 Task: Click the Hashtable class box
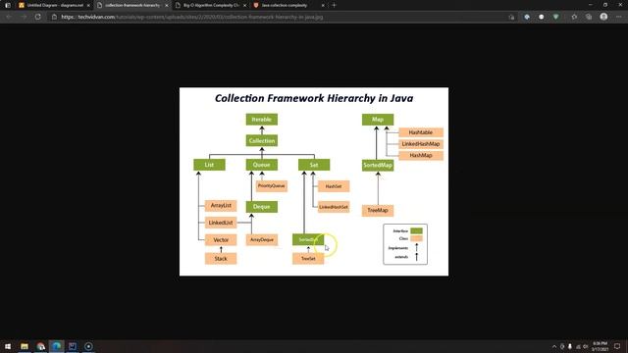point(421,132)
